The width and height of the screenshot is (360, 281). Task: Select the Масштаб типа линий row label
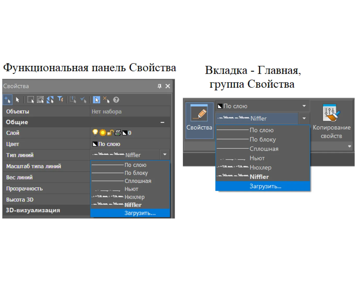click(33, 166)
